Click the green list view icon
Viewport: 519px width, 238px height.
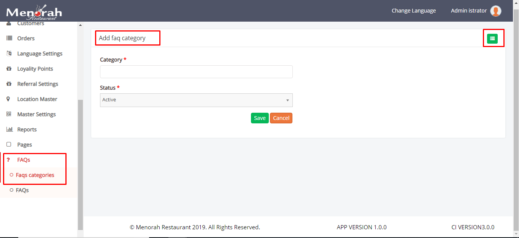coord(492,38)
